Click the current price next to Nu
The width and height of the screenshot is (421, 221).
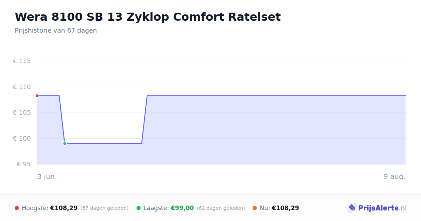(286, 208)
